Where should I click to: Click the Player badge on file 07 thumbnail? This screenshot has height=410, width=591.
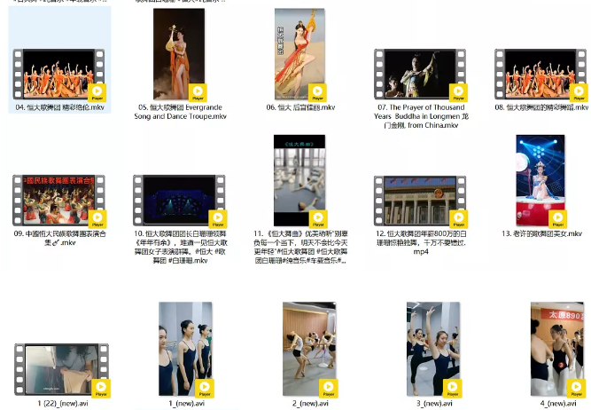[458, 93]
